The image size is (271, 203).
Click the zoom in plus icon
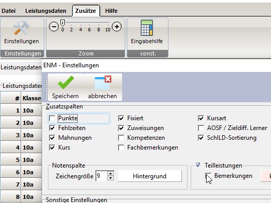click(x=116, y=27)
